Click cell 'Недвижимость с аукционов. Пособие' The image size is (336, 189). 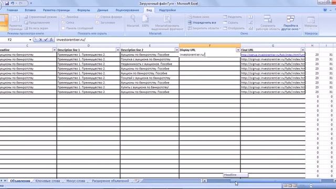(150, 64)
